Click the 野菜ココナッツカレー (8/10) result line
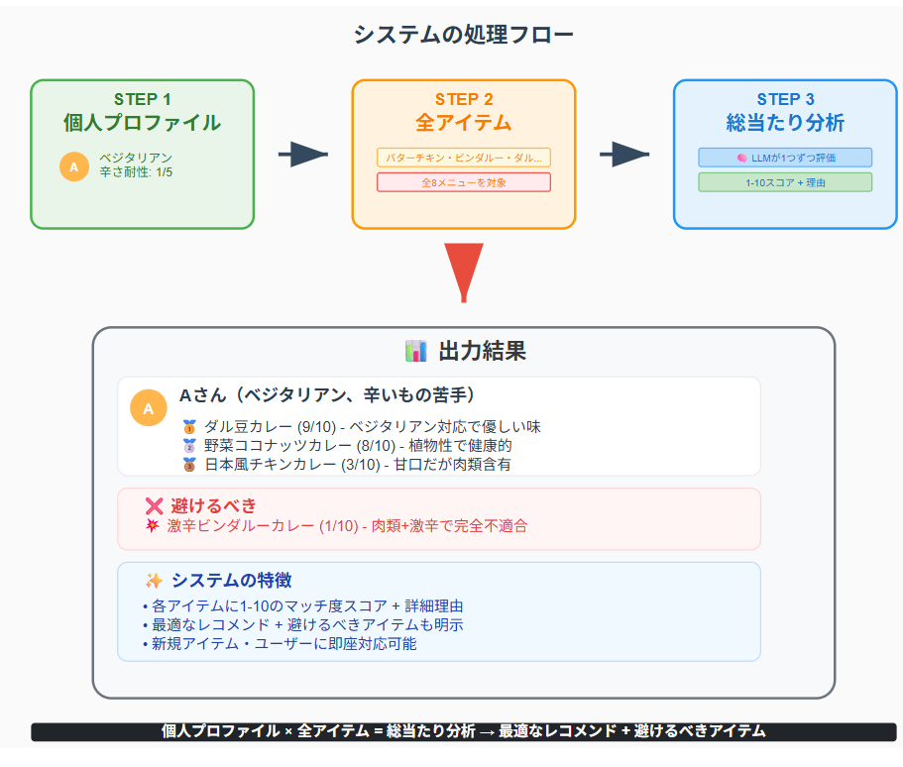 [x=358, y=446]
